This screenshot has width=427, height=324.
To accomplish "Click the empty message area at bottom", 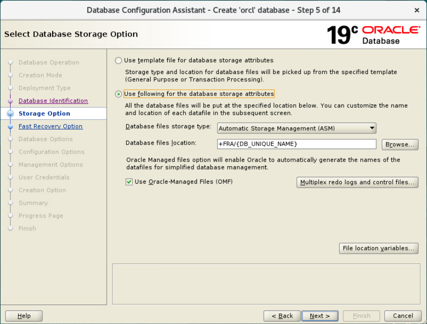I will tap(266, 284).
